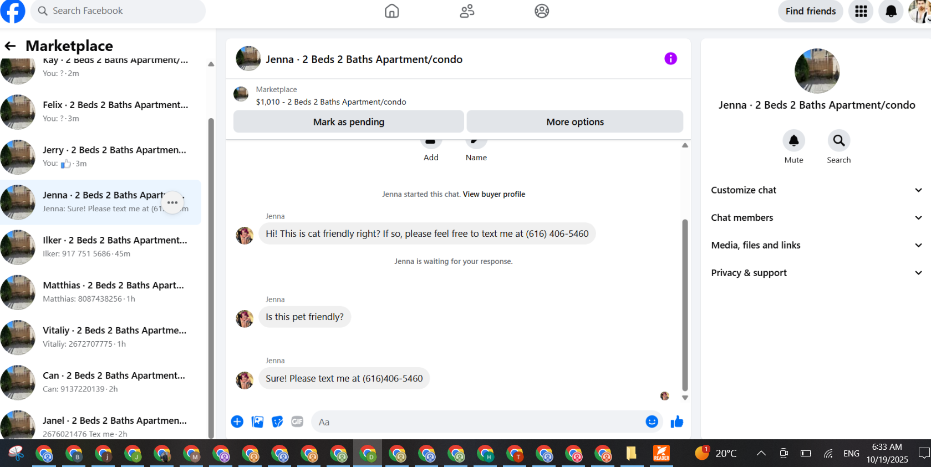Open the Jerry conversation
Viewport: 931px width, 467px height.
point(101,157)
